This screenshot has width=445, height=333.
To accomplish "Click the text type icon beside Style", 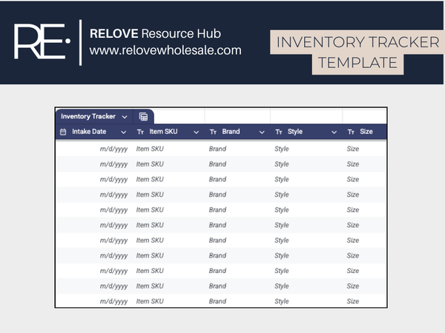I will click(x=279, y=132).
